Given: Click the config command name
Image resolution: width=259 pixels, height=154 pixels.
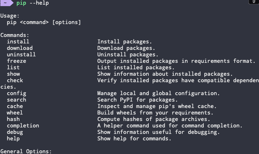Looking at the screenshot, I should tap(17, 93).
